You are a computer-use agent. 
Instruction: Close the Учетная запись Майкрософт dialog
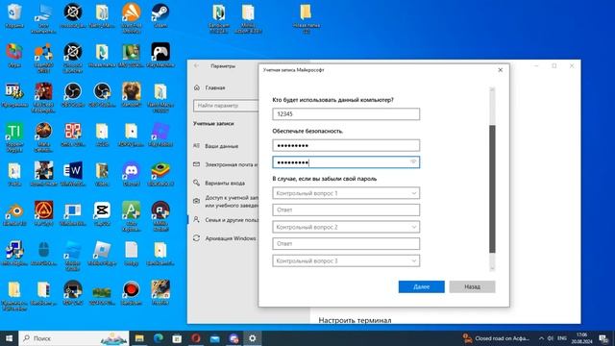tap(500, 70)
